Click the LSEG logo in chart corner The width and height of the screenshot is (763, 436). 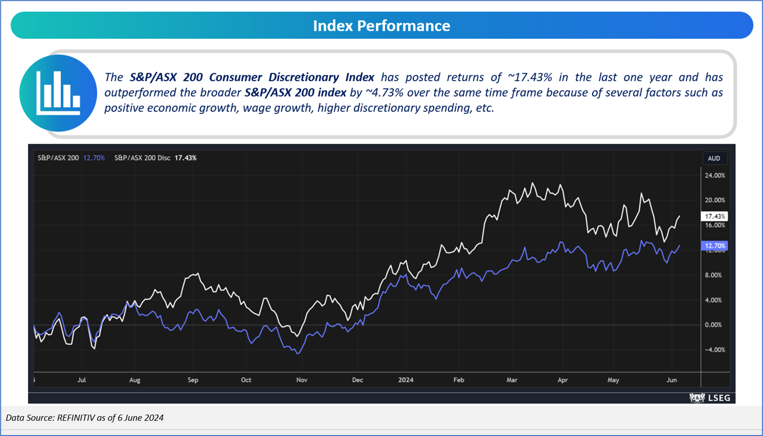pos(710,398)
